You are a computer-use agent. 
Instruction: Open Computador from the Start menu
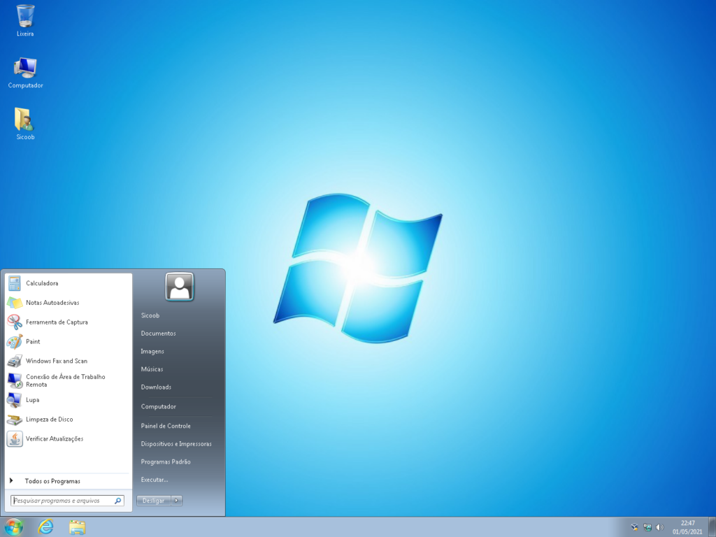(x=159, y=406)
